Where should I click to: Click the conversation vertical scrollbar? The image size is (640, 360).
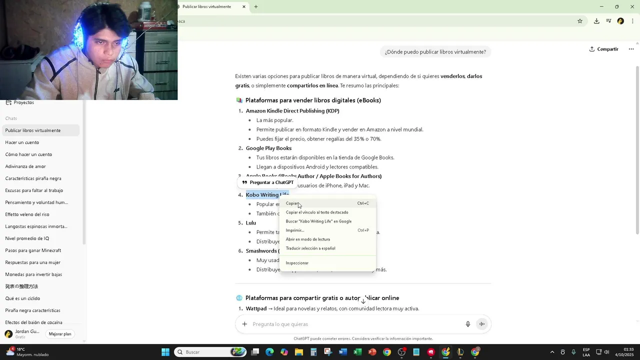click(637, 150)
